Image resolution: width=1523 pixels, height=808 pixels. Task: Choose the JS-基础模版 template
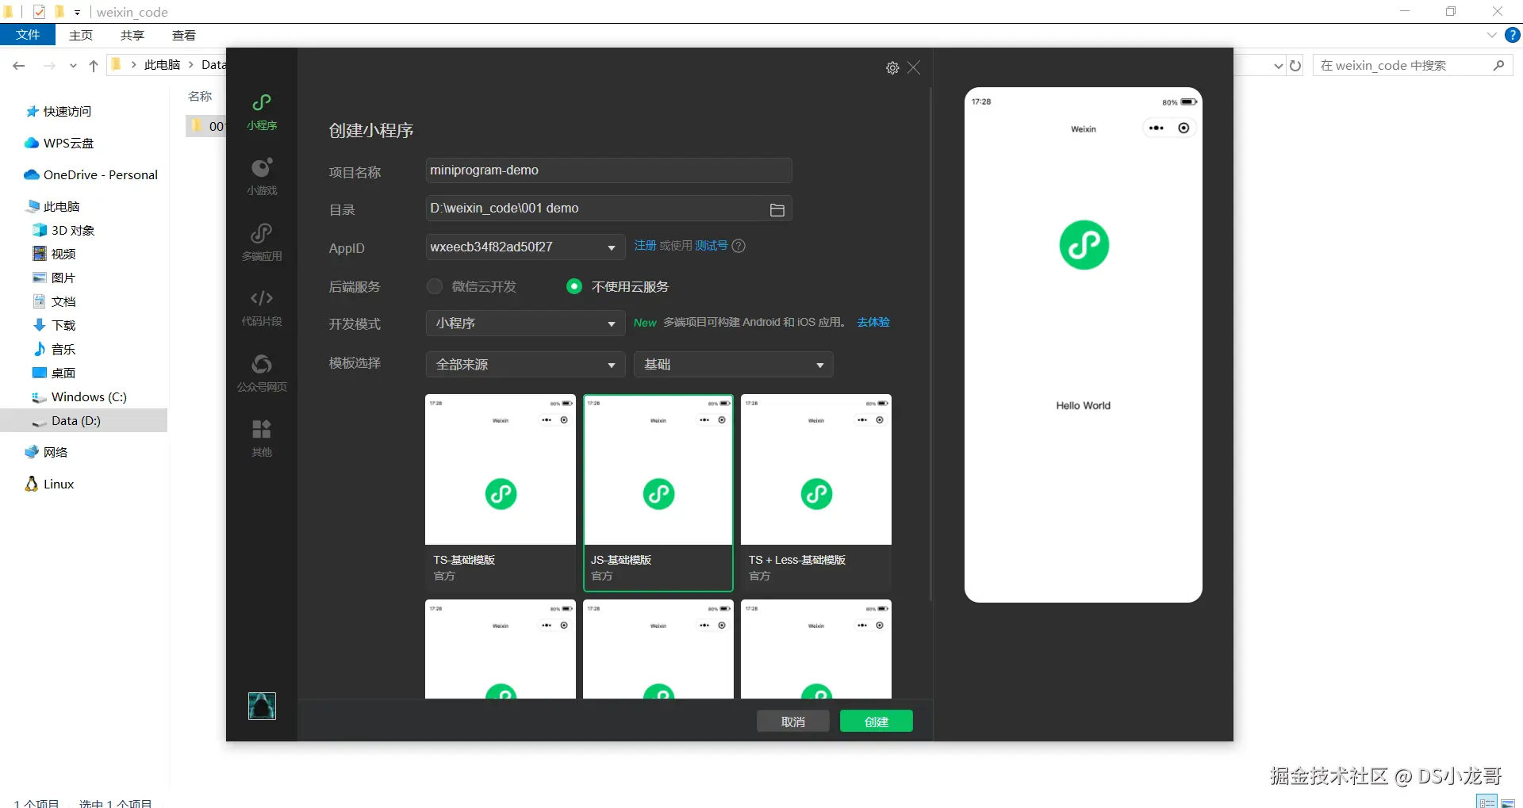(658, 492)
